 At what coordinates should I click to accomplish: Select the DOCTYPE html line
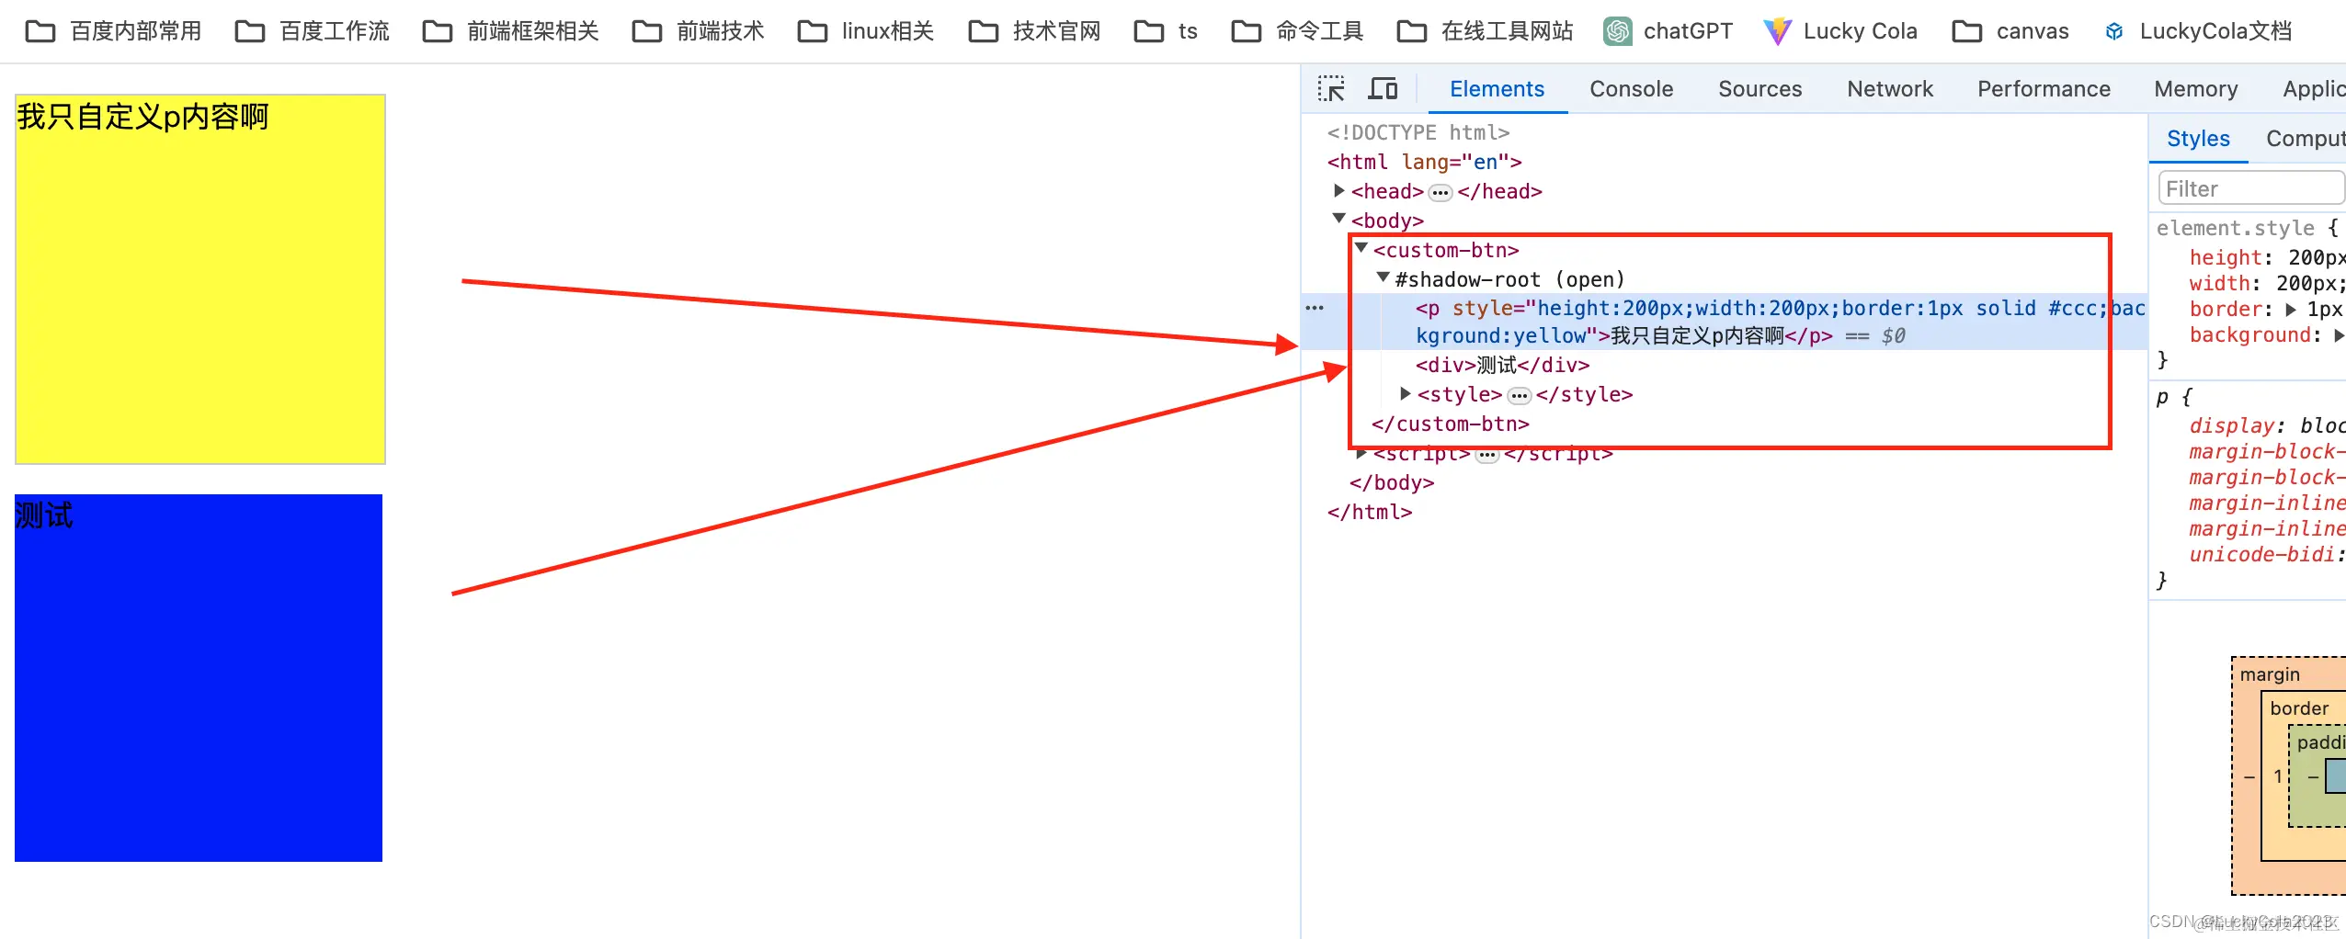click(x=1418, y=132)
